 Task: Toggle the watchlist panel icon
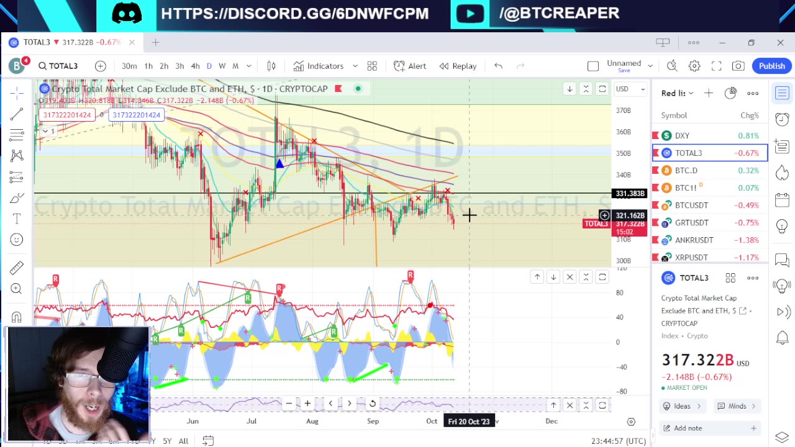pyautogui.click(x=782, y=93)
